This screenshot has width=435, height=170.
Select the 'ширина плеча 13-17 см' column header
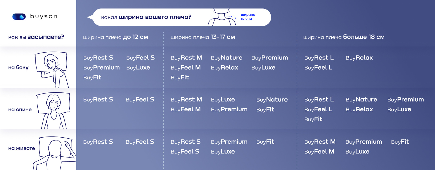coord(203,37)
